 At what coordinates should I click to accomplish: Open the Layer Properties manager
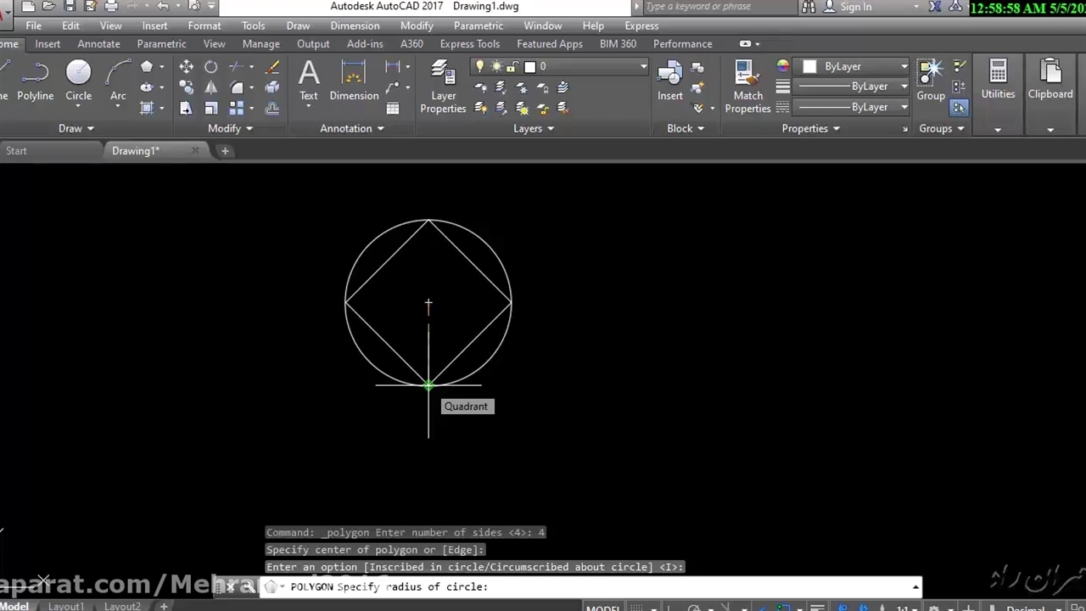[x=442, y=85]
